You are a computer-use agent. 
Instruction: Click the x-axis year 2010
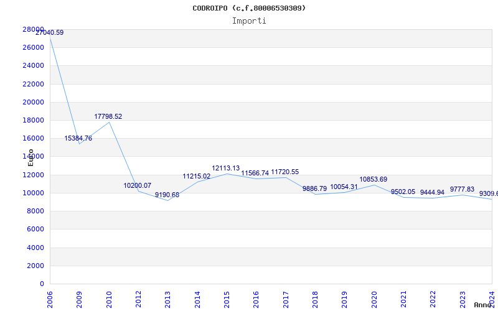point(109,300)
